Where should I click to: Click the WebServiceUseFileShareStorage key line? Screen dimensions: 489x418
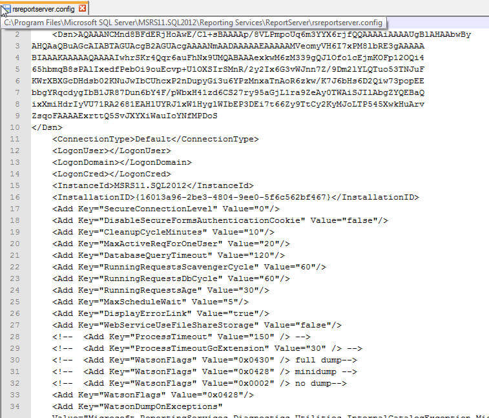tap(197, 325)
